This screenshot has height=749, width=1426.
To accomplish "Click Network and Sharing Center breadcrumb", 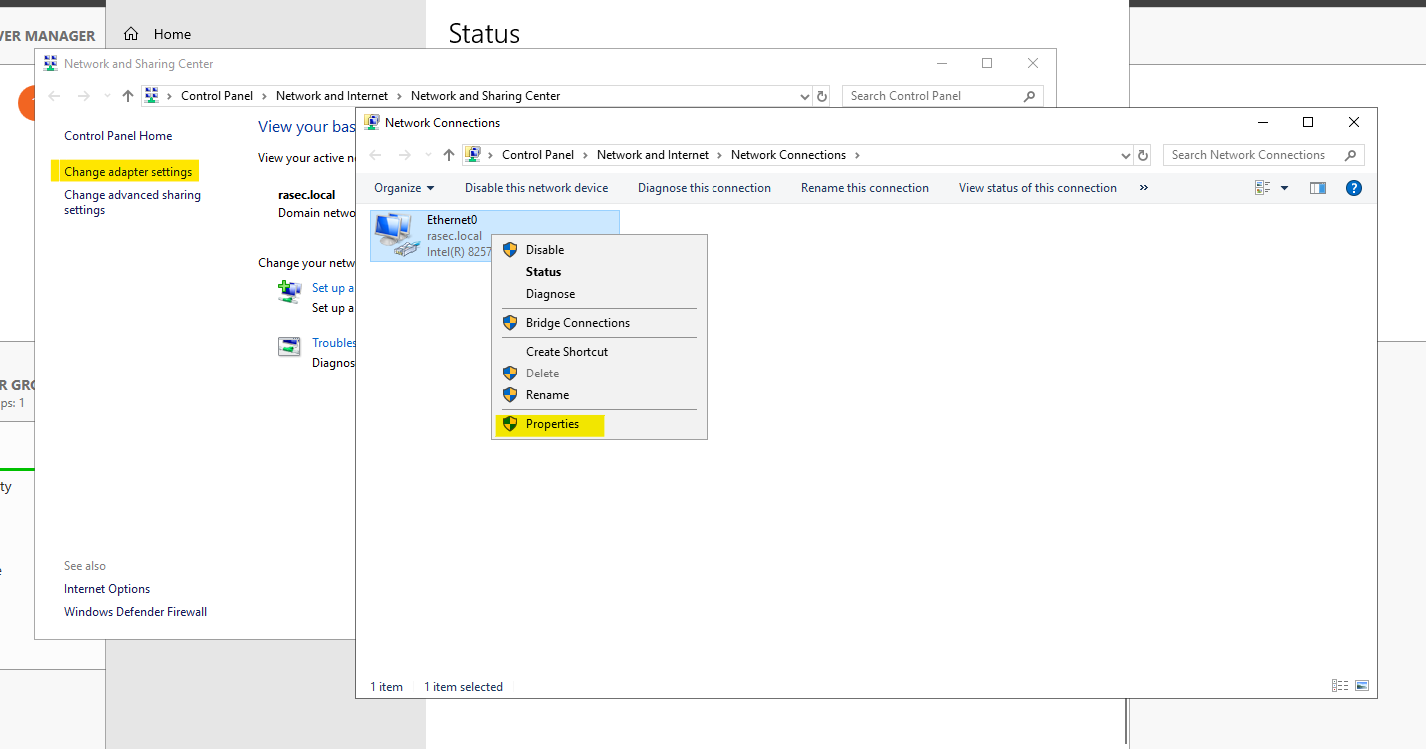I will [485, 96].
